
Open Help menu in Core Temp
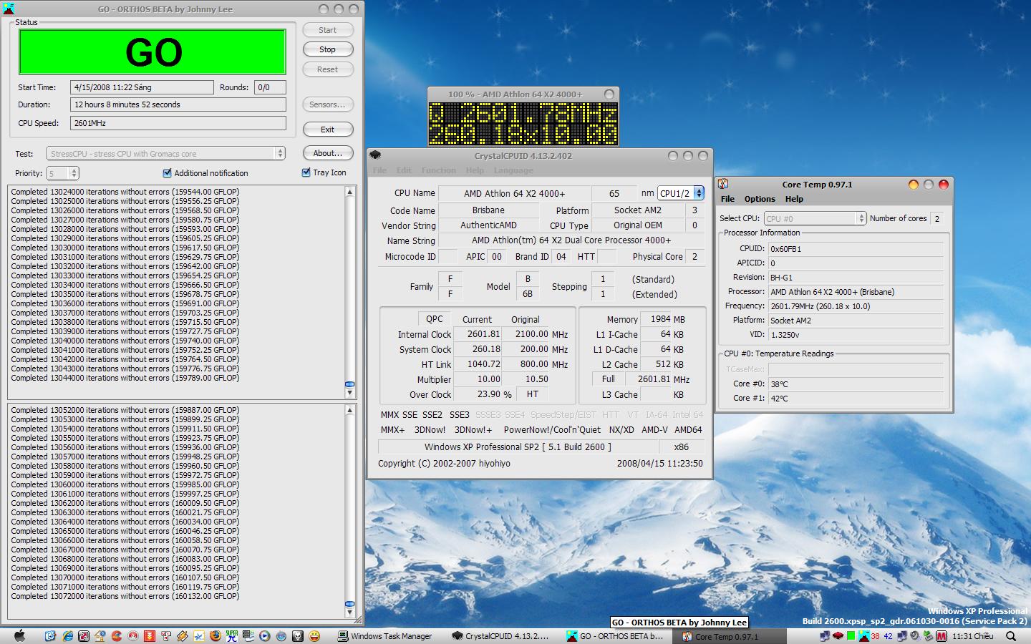coord(794,199)
